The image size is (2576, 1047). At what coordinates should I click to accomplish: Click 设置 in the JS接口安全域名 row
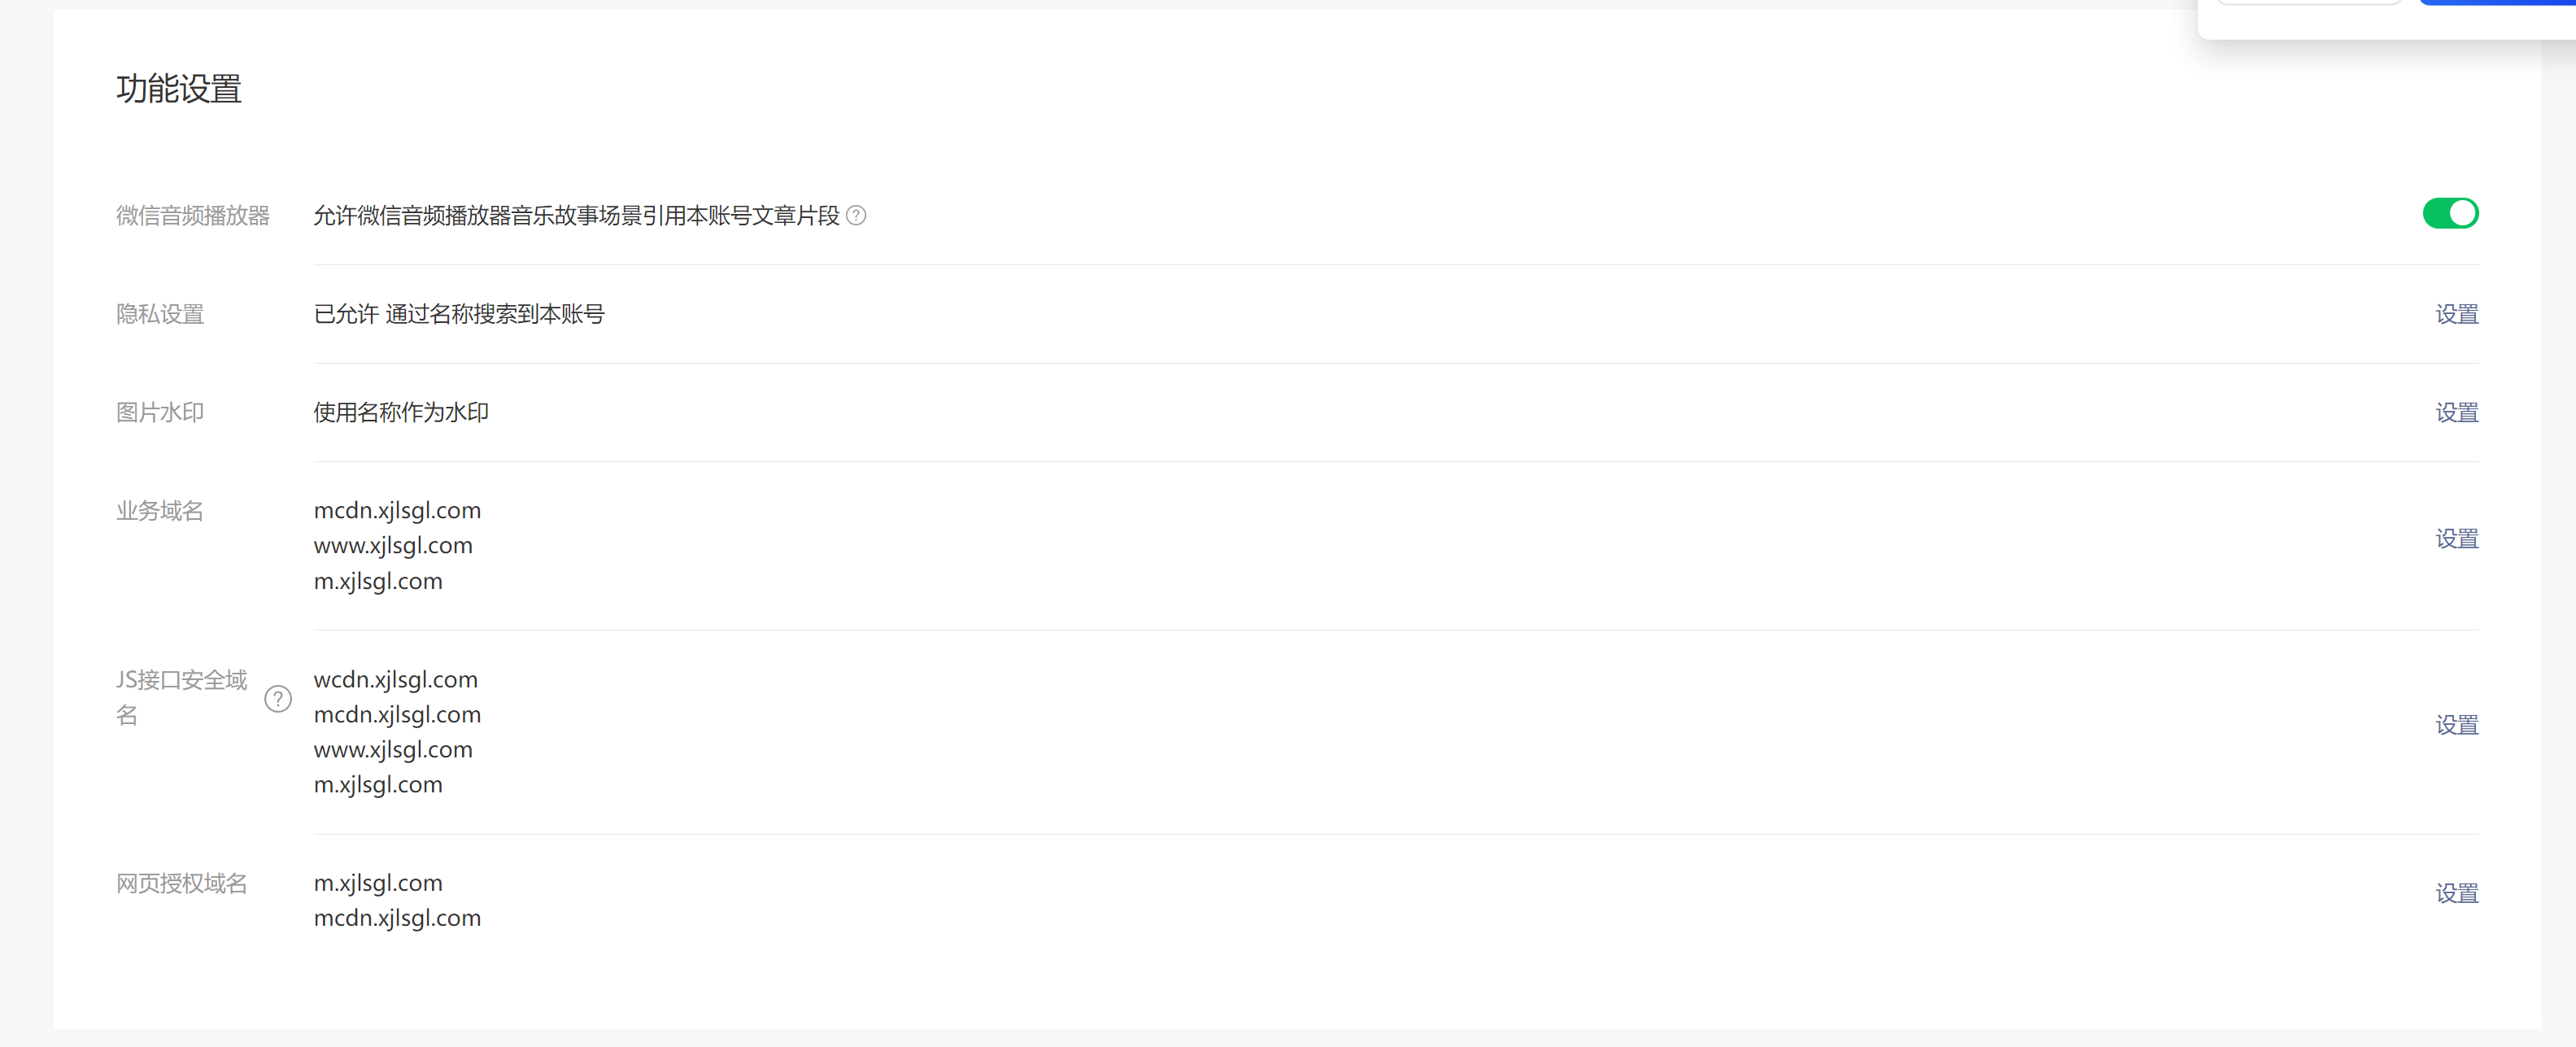[x=2456, y=724]
